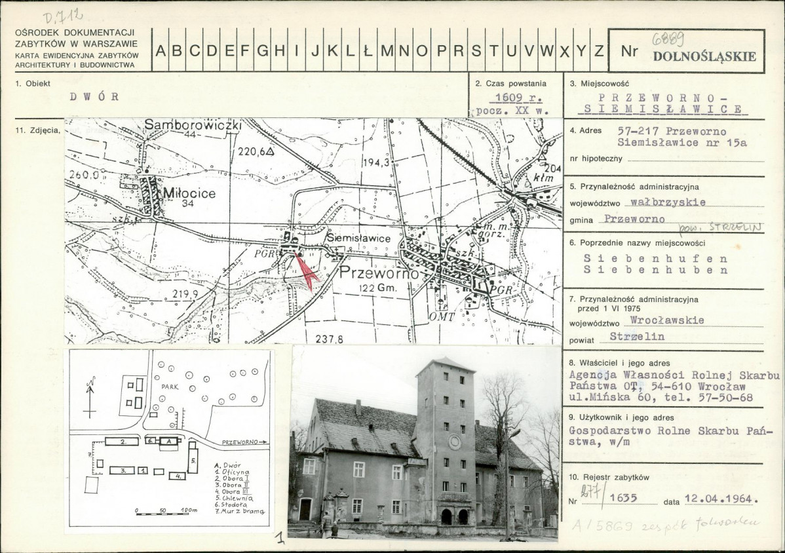Click the Siebenhufen previous name entry
This screenshot has height=553, width=785.
point(655,259)
